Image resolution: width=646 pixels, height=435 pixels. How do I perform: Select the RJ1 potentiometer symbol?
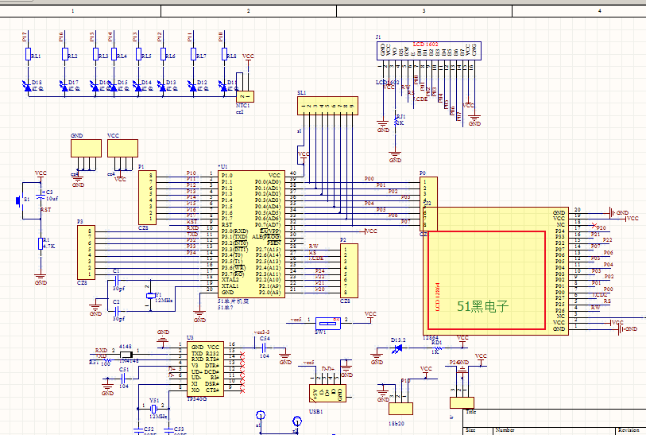click(396, 122)
